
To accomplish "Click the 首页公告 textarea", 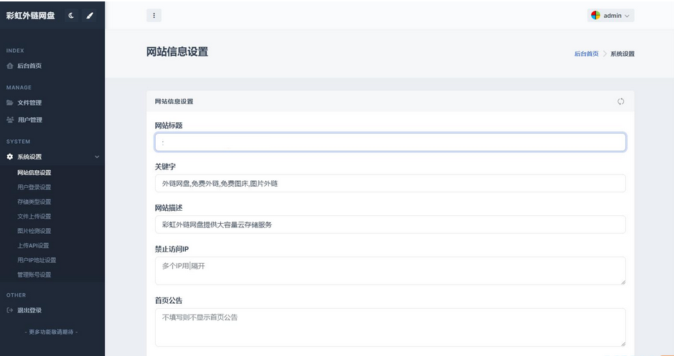I will point(390,327).
